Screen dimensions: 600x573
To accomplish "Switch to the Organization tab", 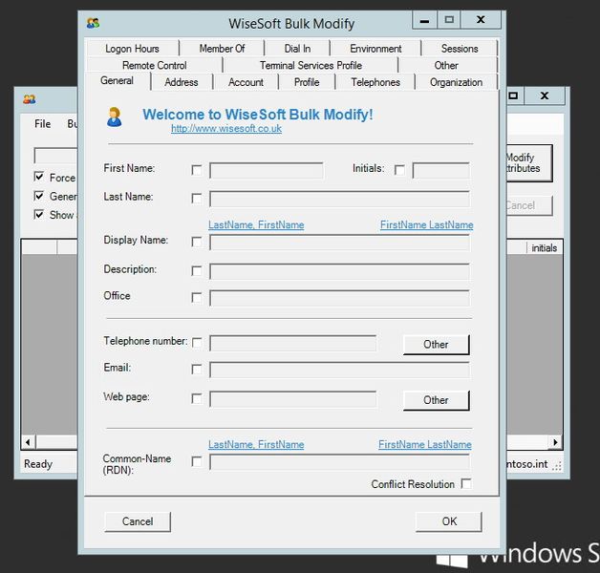I will click(456, 82).
